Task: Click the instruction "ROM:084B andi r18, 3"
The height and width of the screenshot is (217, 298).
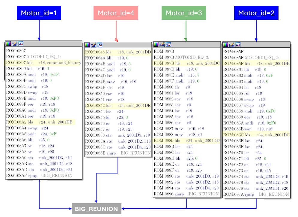Action: [x=108, y=64]
